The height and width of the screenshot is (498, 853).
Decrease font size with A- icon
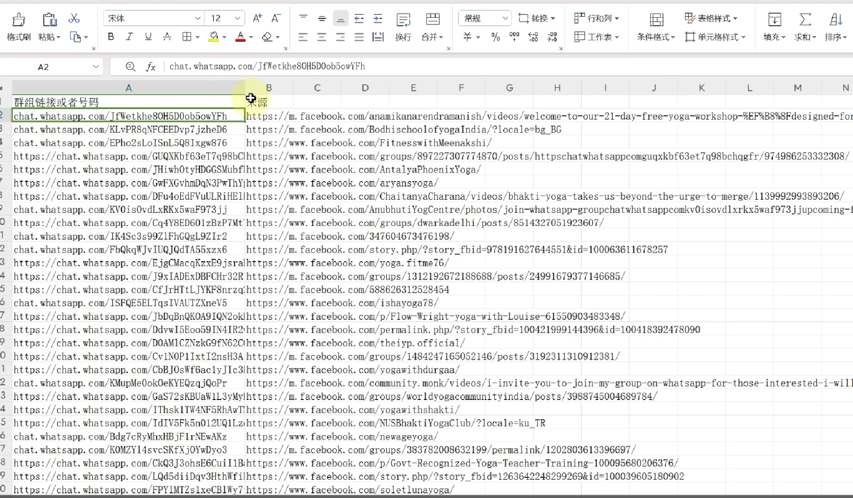pos(276,18)
